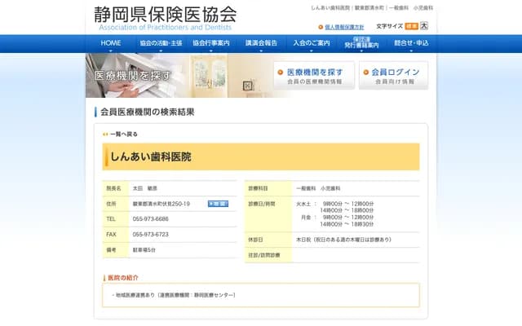Set text size to 大
Image resolution: width=522 pixels, height=326 pixels.
point(423,26)
